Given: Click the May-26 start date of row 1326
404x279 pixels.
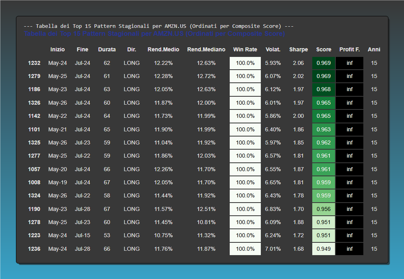Looking at the screenshot, I should (58, 103).
